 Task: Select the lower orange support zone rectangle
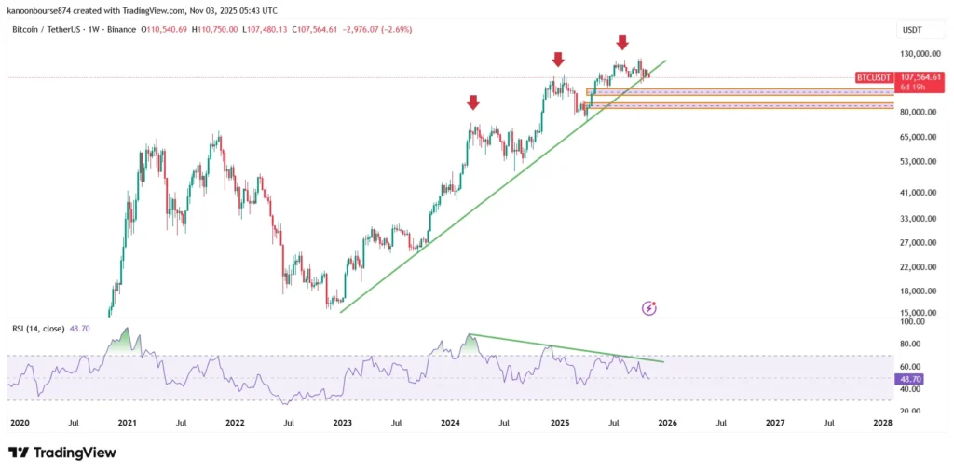point(740,106)
